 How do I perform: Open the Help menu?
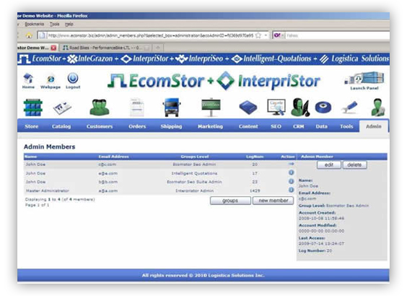tap(69, 24)
